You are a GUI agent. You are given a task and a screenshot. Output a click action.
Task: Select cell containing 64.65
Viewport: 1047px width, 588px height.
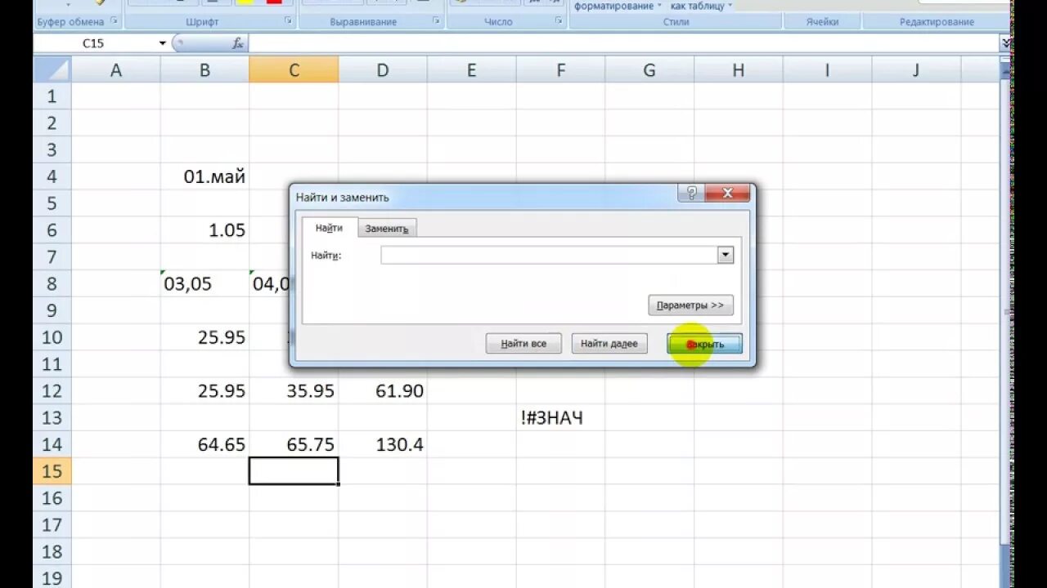[x=204, y=444]
